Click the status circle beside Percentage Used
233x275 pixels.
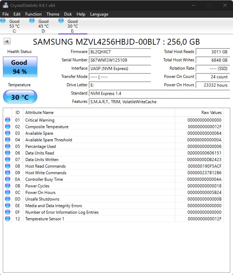8,146
